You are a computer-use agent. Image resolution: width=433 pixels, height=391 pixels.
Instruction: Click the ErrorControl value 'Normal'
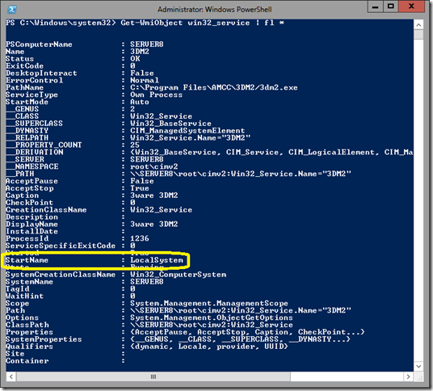145,80
